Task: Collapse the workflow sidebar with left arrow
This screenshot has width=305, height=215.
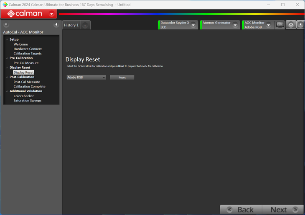Action: [56, 25]
